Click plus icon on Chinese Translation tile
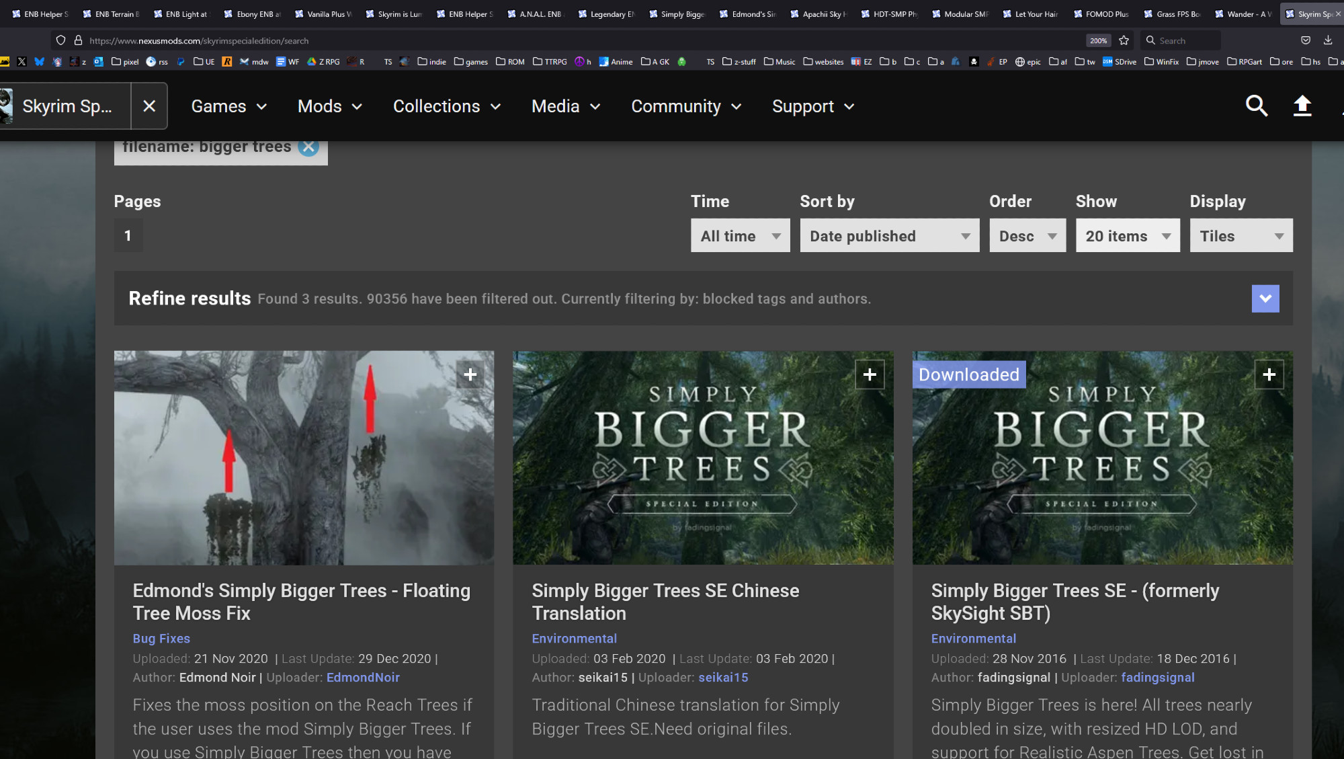This screenshot has width=1344, height=759. coord(870,374)
